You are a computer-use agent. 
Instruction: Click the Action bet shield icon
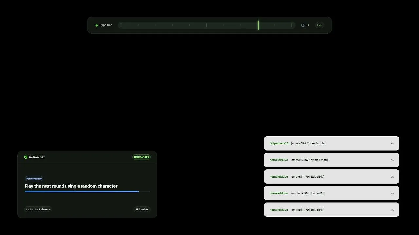[26, 157]
